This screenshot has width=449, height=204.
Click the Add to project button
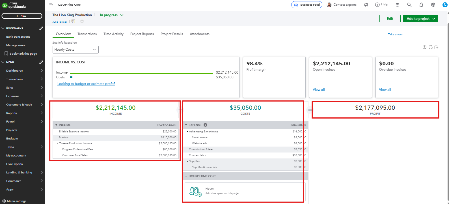(x=420, y=19)
